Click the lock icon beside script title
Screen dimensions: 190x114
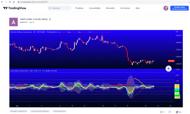point(50,19)
